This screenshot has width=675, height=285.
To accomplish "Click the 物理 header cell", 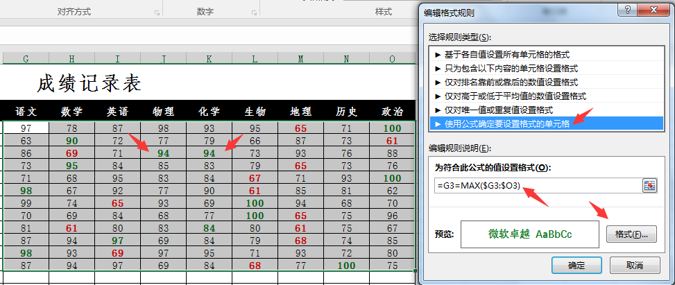I will click(164, 112).
